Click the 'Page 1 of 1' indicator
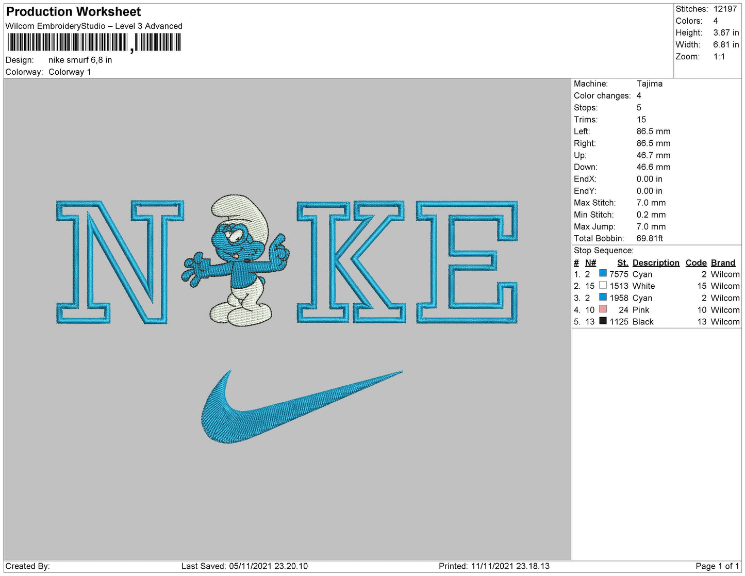745x576 pixels. (x=717, y=566)
